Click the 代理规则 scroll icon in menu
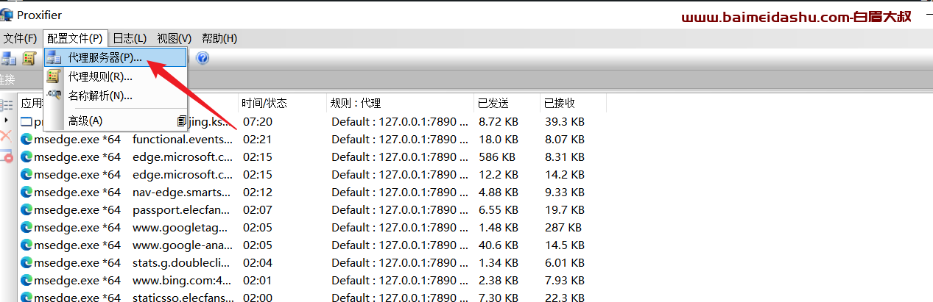Viewport: 933px width, 302px height. pyautogui.click(x=54, y=76)
